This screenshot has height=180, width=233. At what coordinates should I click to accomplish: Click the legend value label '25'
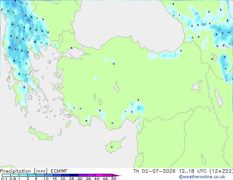click(71, 179)
